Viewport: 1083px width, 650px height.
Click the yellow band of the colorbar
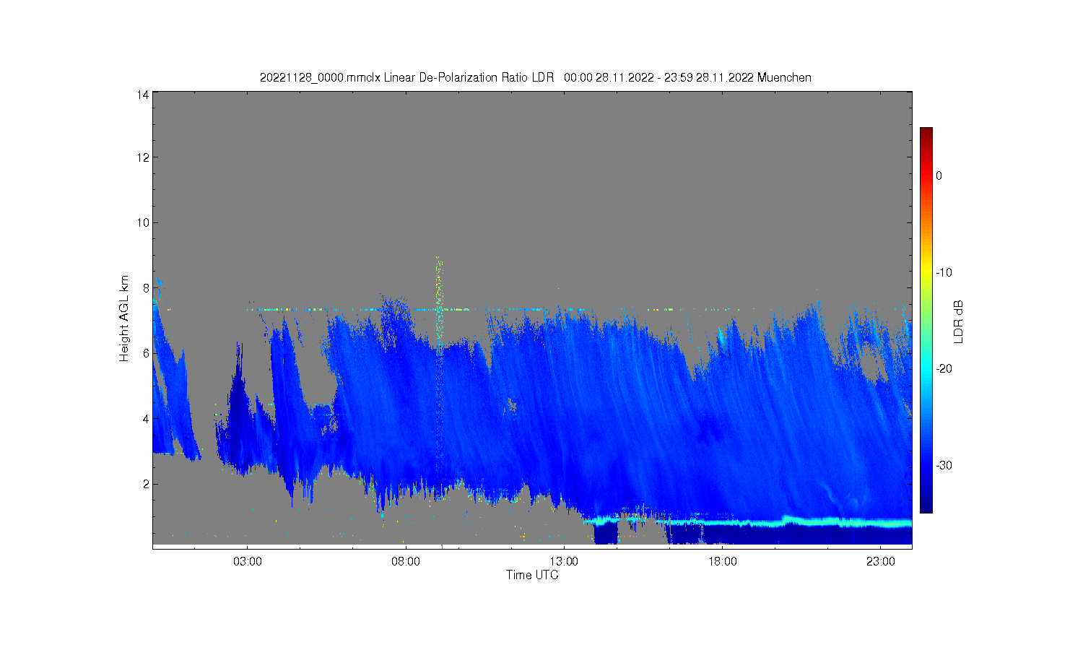[x=926, y=272]
